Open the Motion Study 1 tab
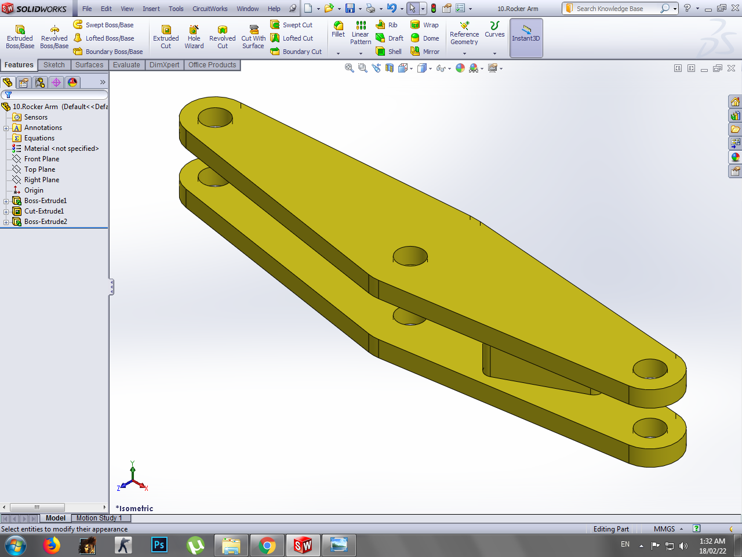The image size is (742, 557). coord(99,518)
